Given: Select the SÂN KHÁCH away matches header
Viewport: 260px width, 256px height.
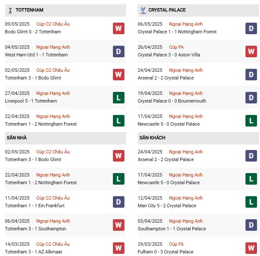Looking at the screenshot, I should pos(152,138).
